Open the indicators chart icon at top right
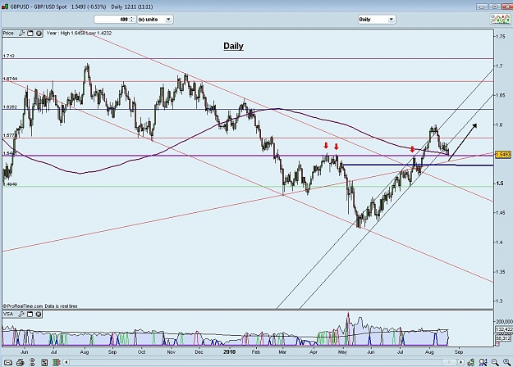 (500, 20)
